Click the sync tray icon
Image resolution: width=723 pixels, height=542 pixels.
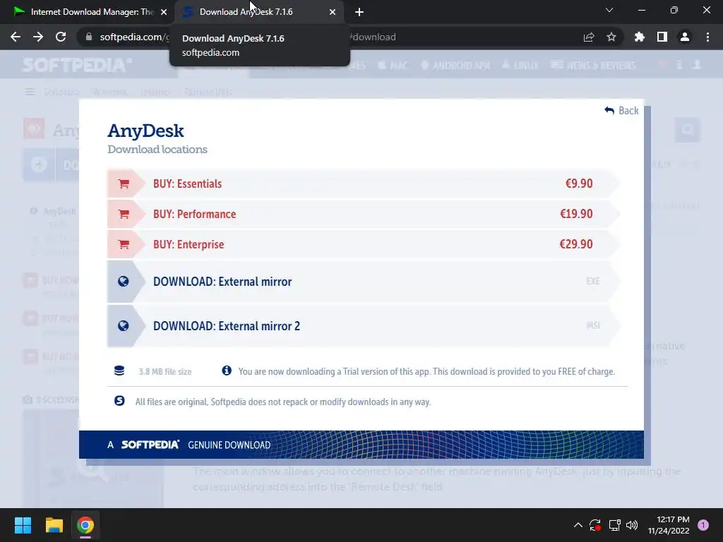pyautogui.click(x=594, y=525)
